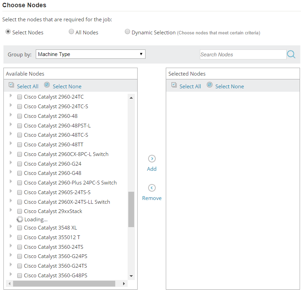Click the Remove arrow circle icon
The image size is (301, 290).
click(152, 188)
